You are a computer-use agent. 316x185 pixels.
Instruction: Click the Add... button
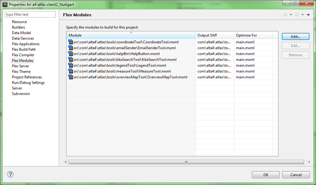pyautogui.click(x=296, y=37)
